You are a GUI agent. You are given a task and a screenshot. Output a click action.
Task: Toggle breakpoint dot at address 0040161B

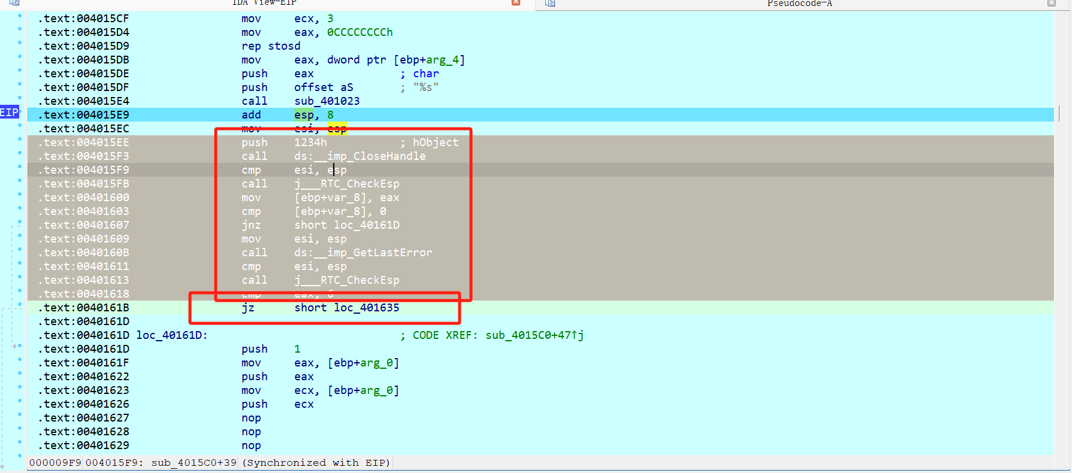pyautogui.click(x=20, y=305)
